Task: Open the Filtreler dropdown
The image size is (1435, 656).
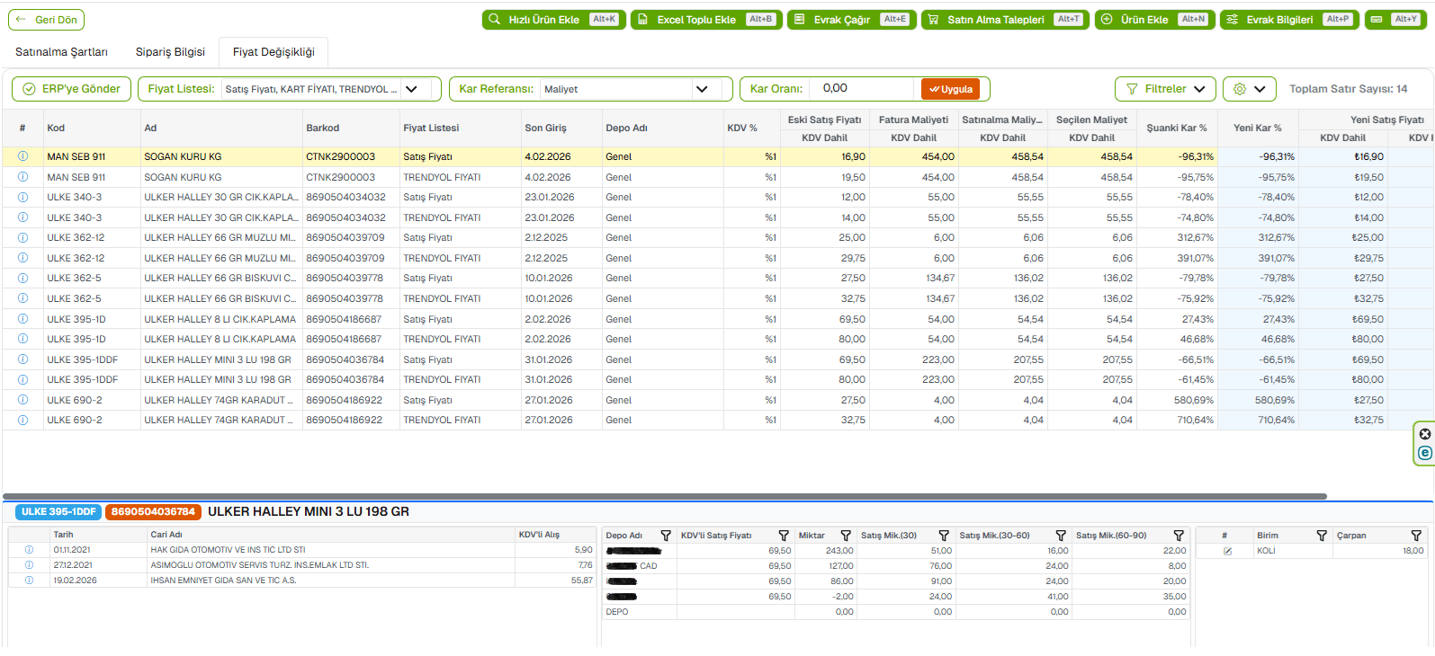Action: pyautogui.click(x=1165, y=89)
